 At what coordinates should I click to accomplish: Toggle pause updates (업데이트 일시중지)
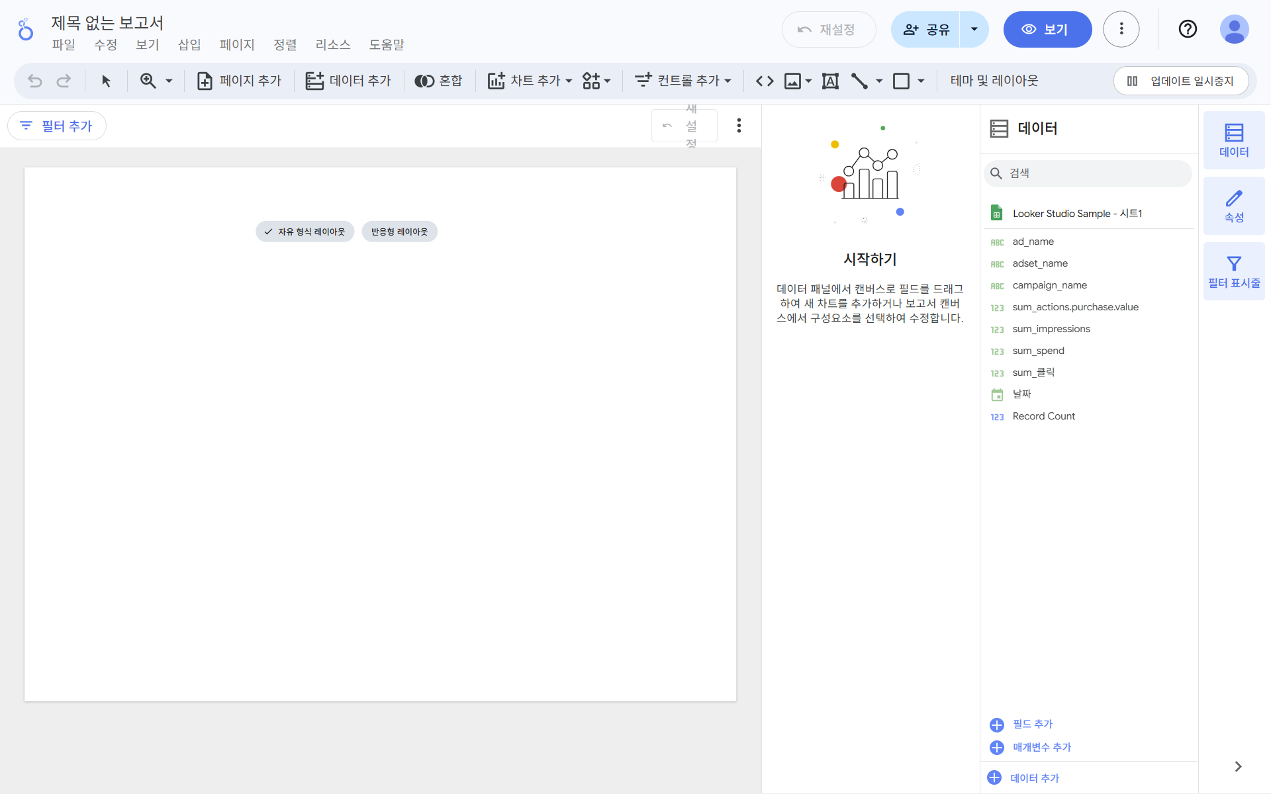click(x=1182, y=81)
